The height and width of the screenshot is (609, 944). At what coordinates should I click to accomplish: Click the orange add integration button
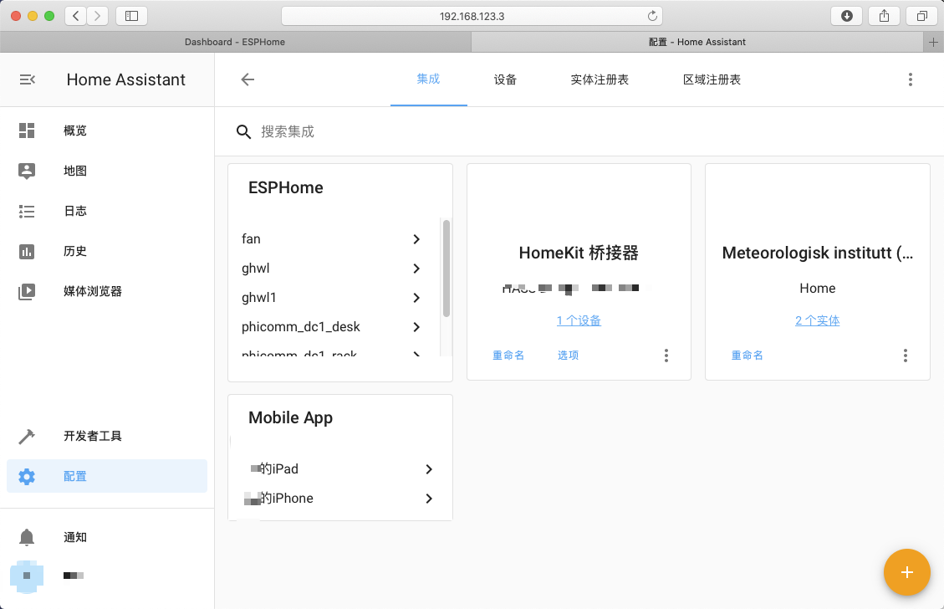(906, 572)
